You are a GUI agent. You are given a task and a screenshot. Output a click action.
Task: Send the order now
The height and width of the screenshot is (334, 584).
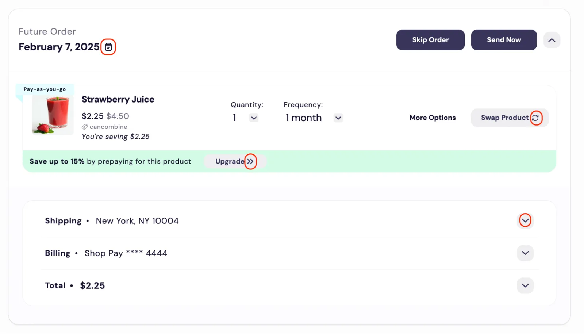[x=504, y=40]
